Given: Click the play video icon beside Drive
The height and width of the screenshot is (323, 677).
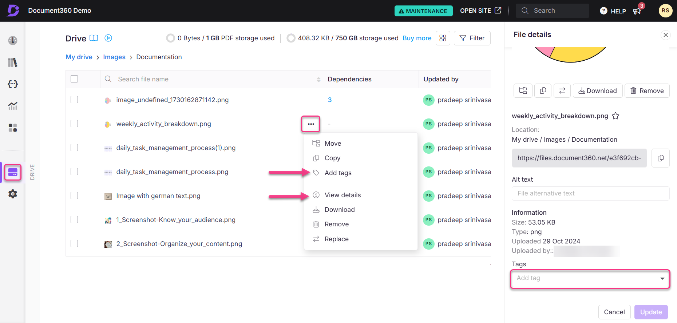Looking at the screenshot, I should 108,38.
